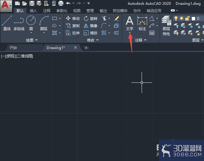The height and width of the screenshot is (161, 204).
Task: Click the Offset icon
Action: tap(116, 33)
